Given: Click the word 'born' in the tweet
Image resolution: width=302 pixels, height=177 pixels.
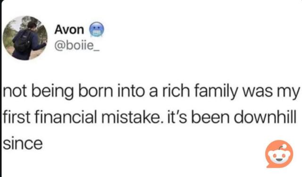Looking at the screenshot, I should (95, 91).
